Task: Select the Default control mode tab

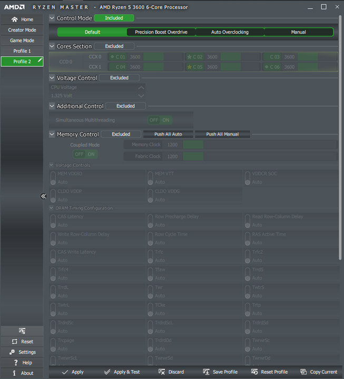Action: pos(92,32)
